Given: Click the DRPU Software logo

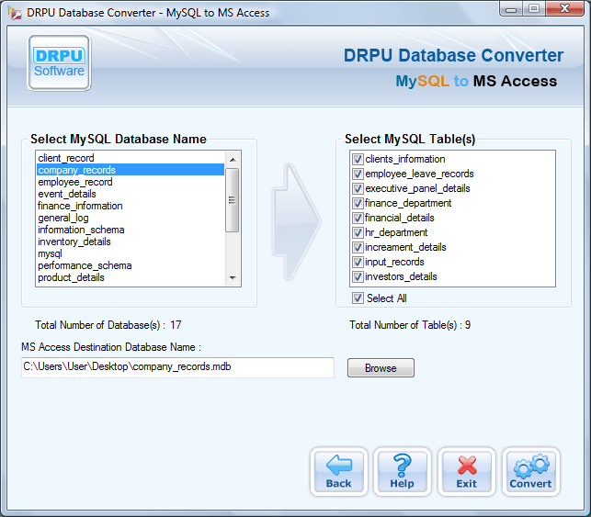Looking at the screenshot, I should point(59,62).
